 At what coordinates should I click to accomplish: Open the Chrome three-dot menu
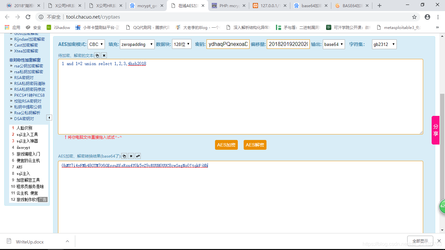pos(438,17)
